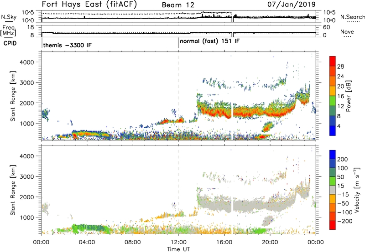Click the '12:00' time tick label
This screenshot has width=365, height=252.
(x=178, y=242)
